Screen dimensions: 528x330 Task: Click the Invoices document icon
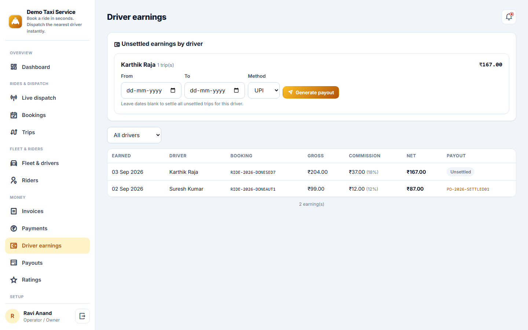coord(14,211)
